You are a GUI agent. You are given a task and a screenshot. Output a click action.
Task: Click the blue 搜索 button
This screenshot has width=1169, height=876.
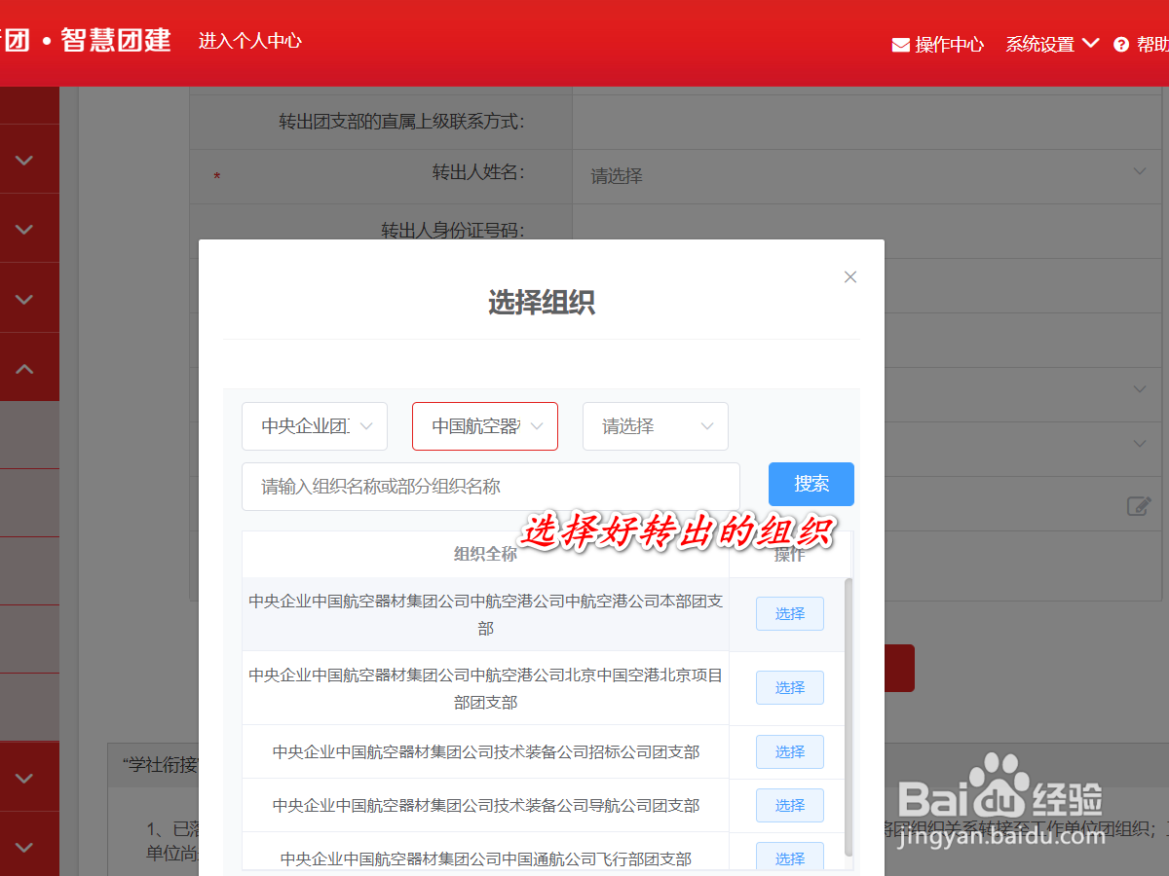(811, 484)
